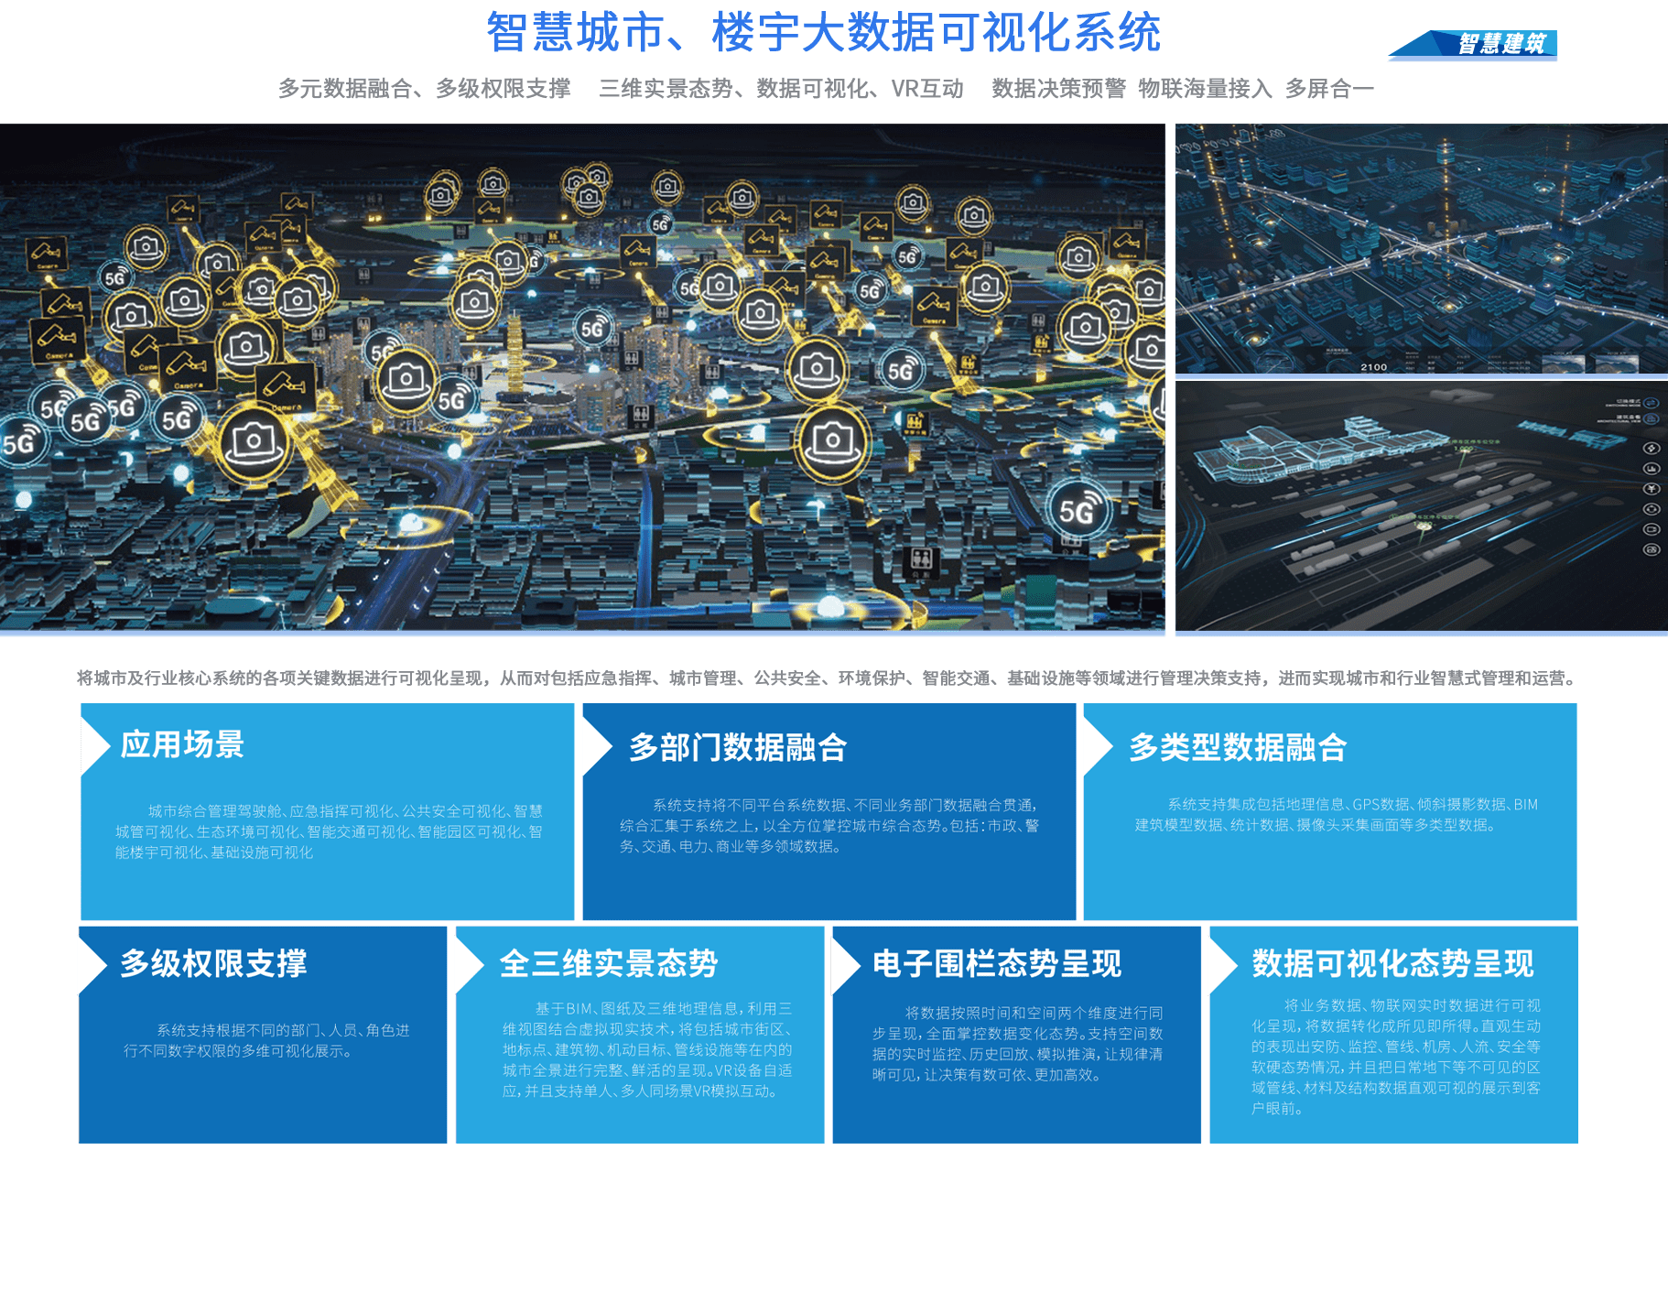This screenshot has height=1313, width=1668.
Task: Click the 数据决策预警 subtitle text
Action: 1058,89
